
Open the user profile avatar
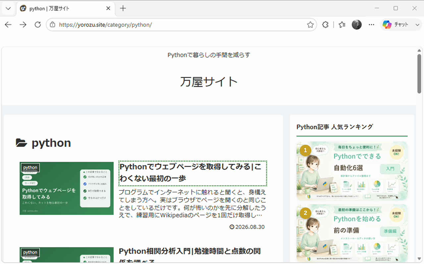[x=357, y=25]
